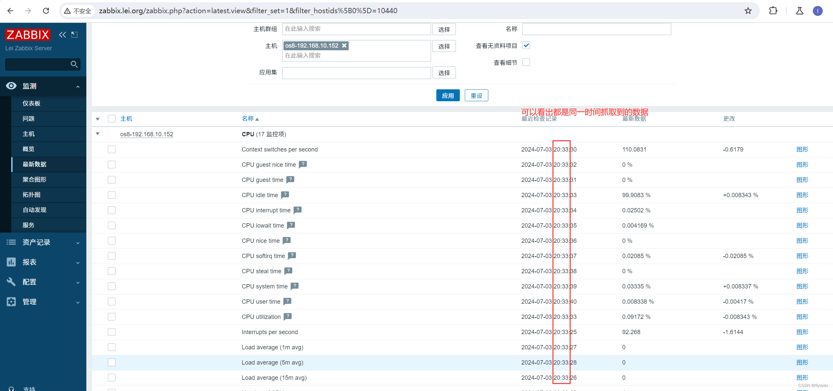The width and height of the screenshot is (833, 391).
Task: Open 问题 in the sidebar
Action: [49, 119]
